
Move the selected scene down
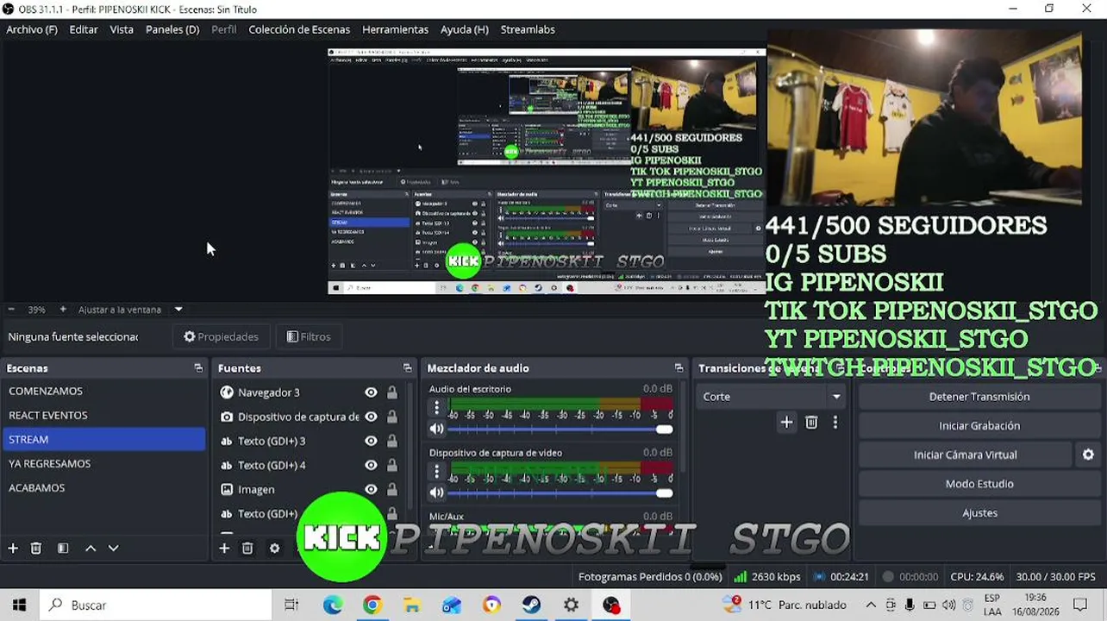[113, 548]
